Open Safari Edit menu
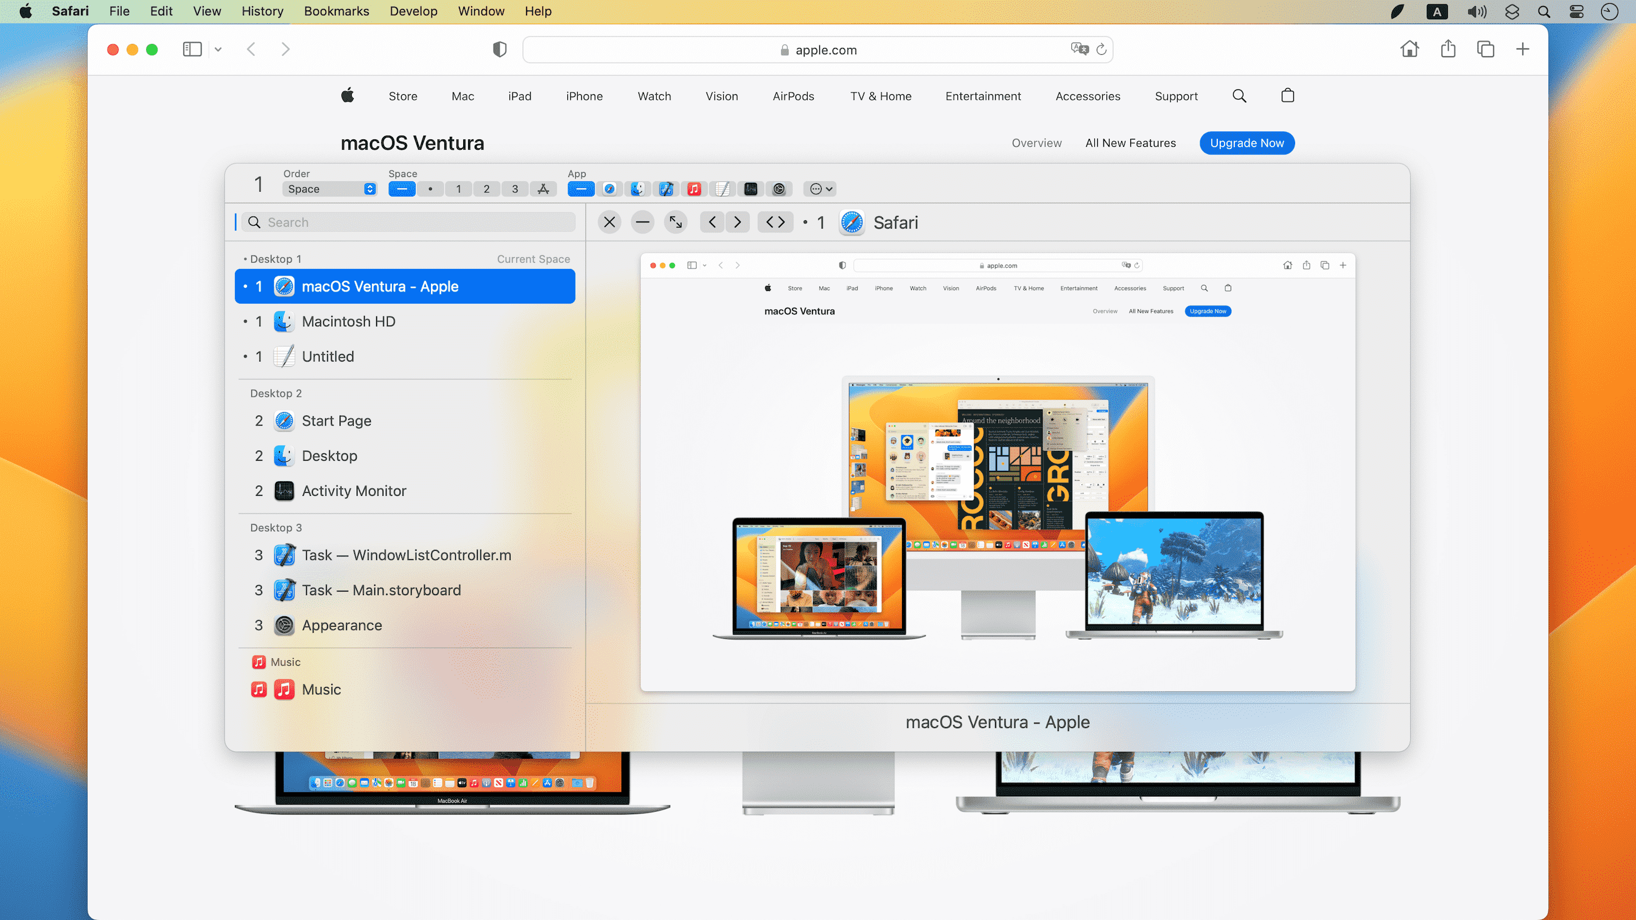This screenshot has width=1636, height=920. click(x=161, y=11)
